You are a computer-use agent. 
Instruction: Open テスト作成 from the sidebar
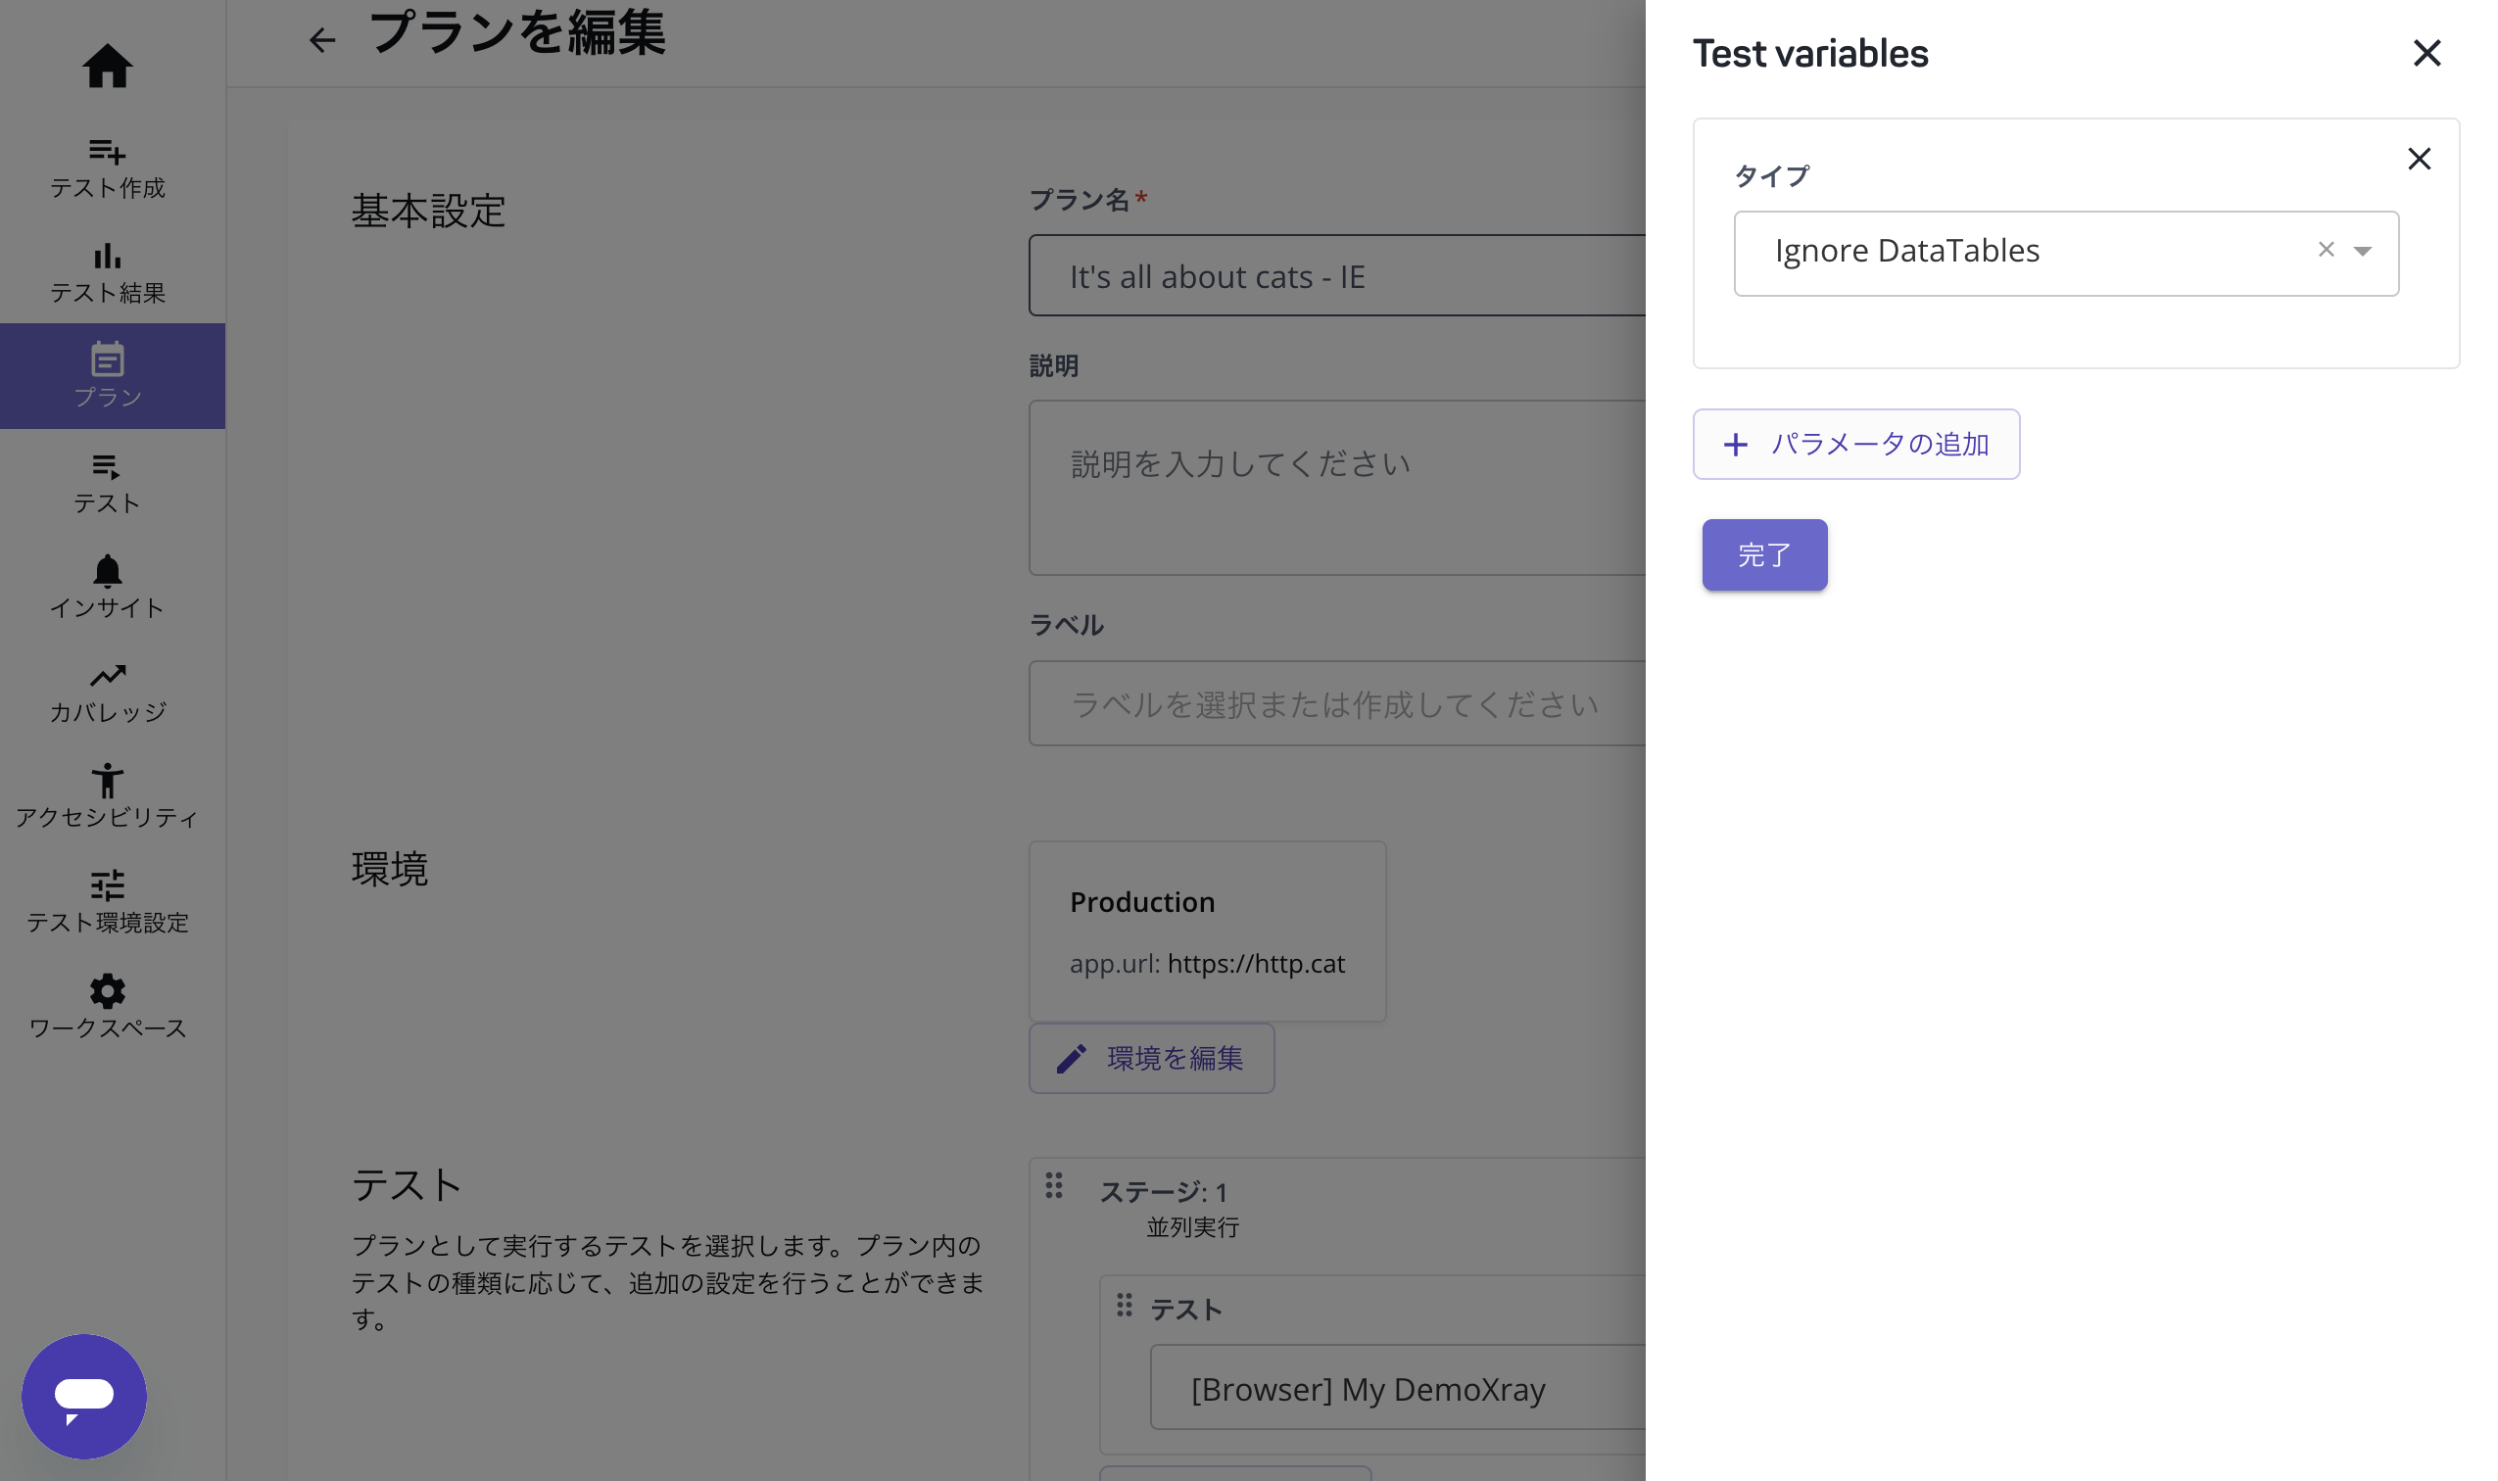(x=107, y=167)
